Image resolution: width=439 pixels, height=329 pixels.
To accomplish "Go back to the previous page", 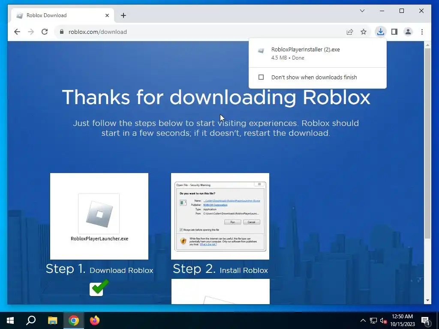I will (17, 32).
